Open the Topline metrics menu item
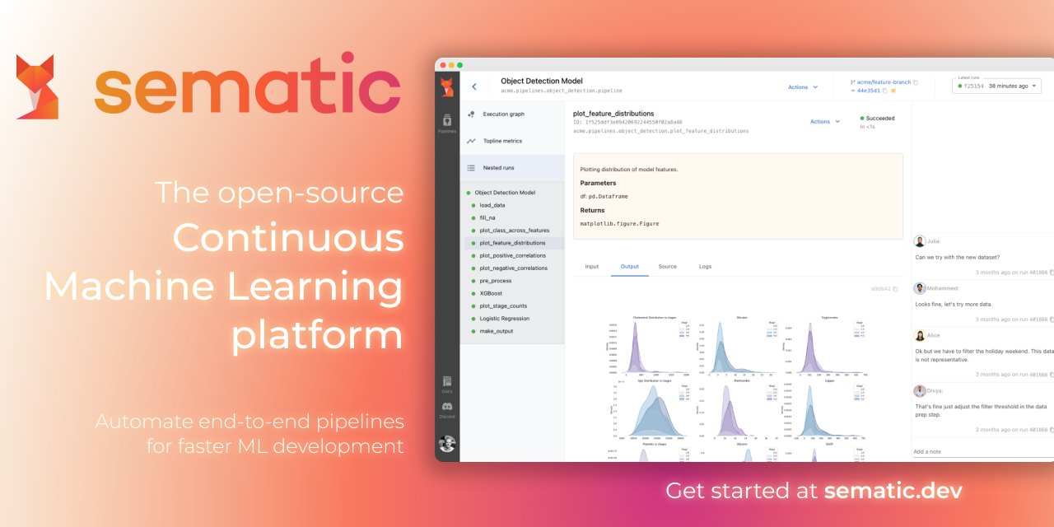The image size is (1054, 527). (512, 141)
